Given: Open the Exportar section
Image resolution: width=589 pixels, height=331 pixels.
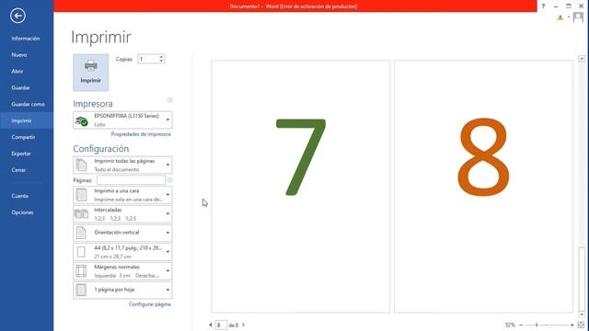Looking at the screenshot, I should point(21,154).
